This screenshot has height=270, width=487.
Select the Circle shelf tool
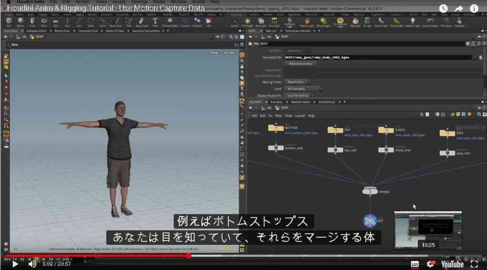click(x=91, y=21)
